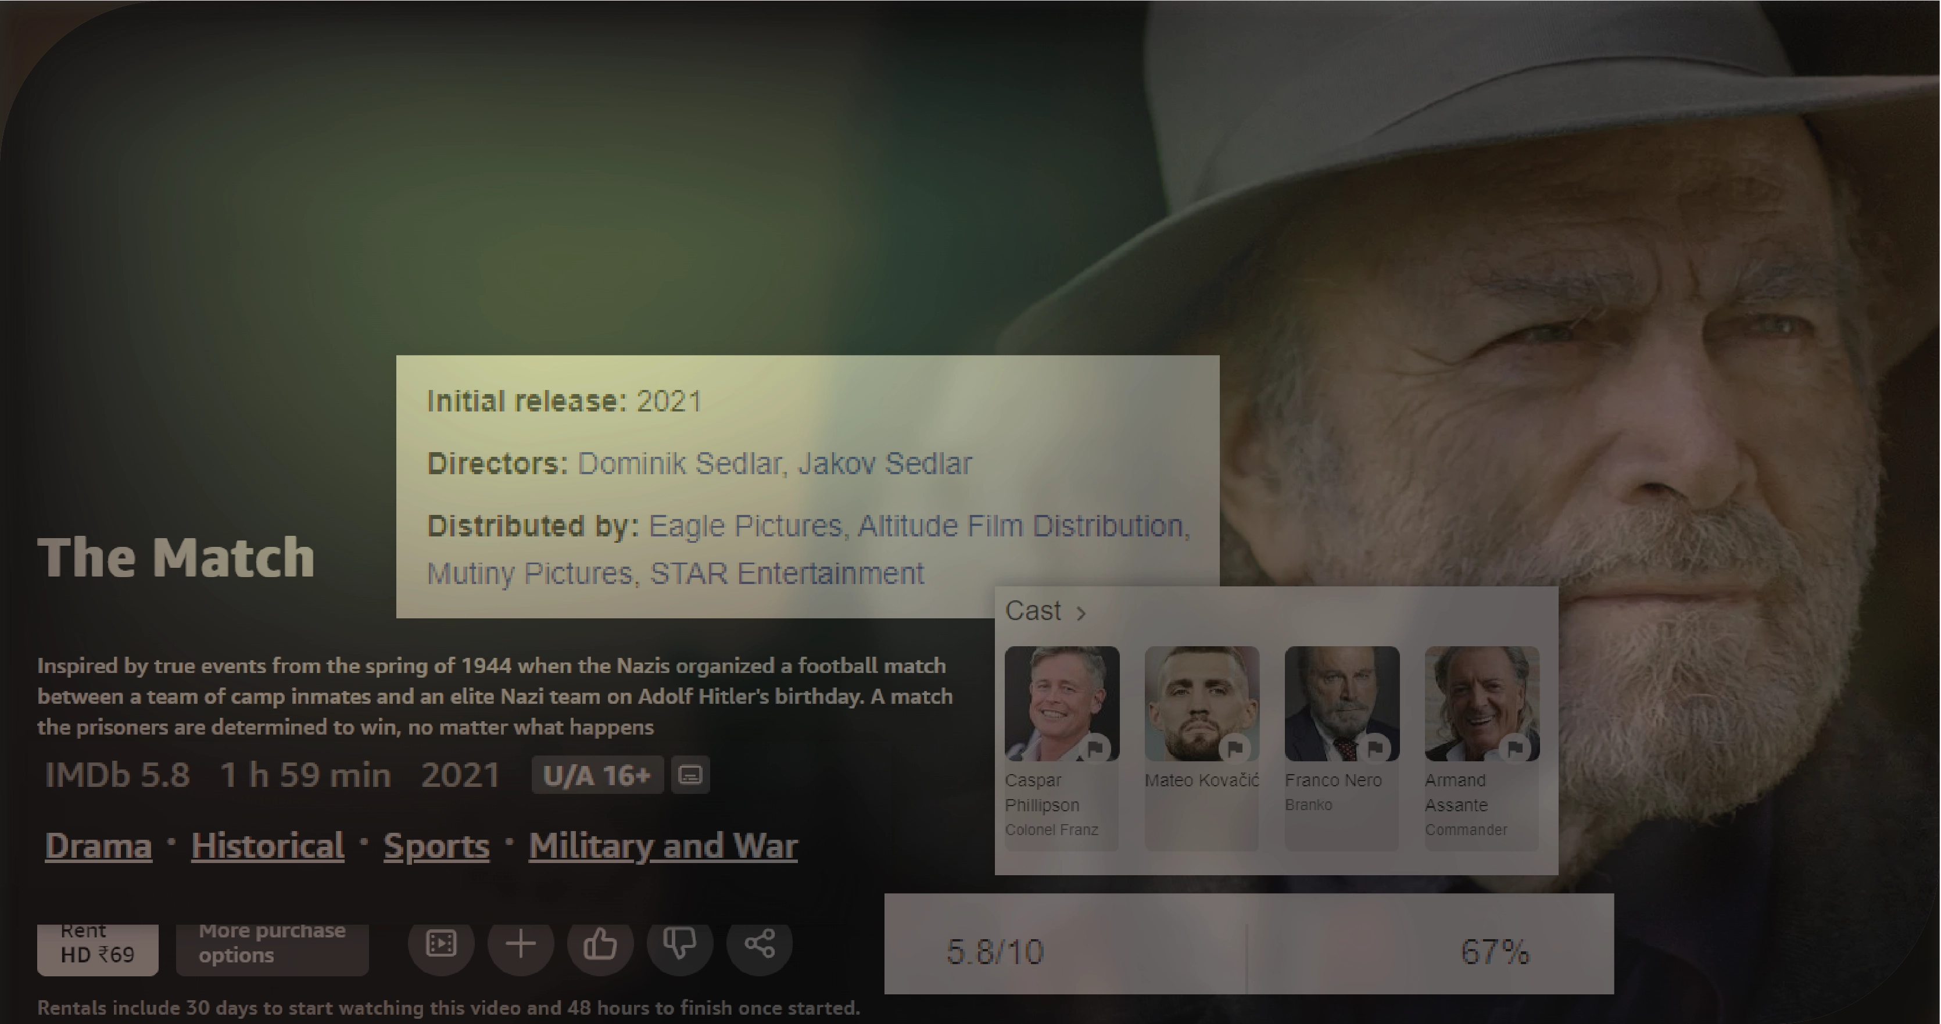Open the Drama genre link
Image resolution: width=1941 pixels, height=1024 pixels.
click(99, 846)
